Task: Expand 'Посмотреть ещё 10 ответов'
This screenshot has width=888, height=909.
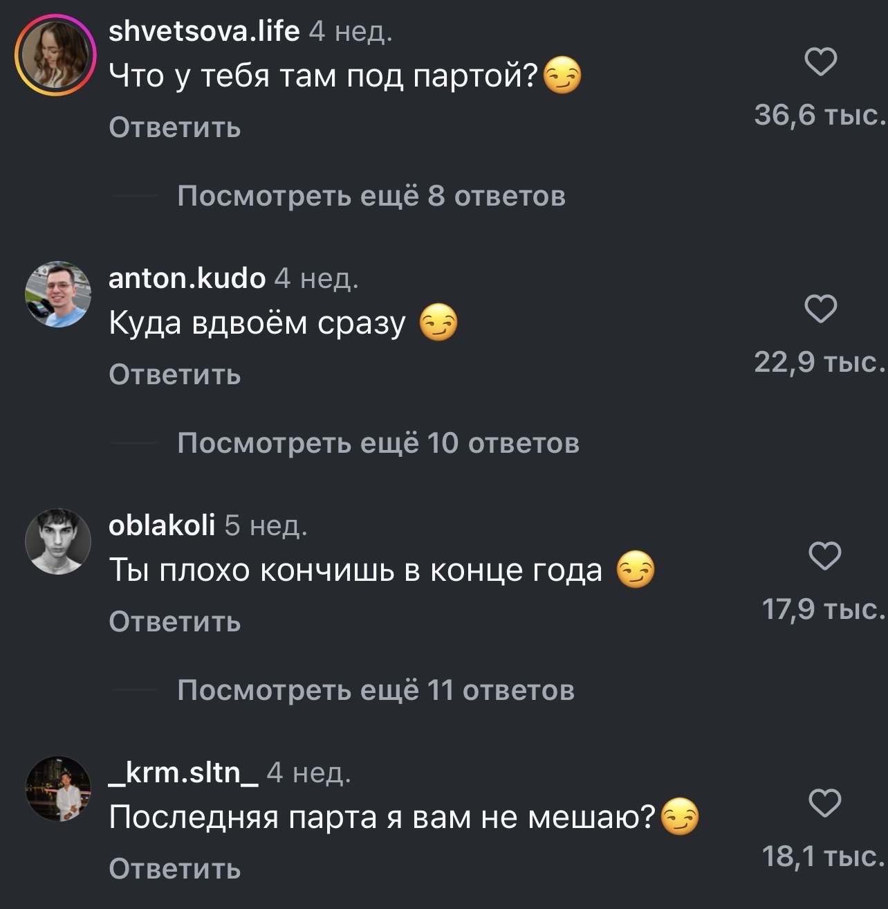Action: pyautogui.click(x=378, y=443)
